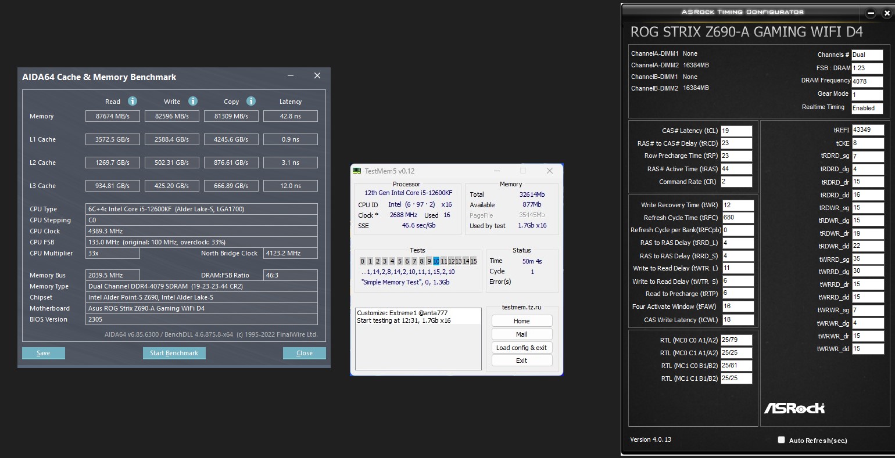
Task: Click the CAS Write Latency (tCWL) field
Action: tap(738, 320)
